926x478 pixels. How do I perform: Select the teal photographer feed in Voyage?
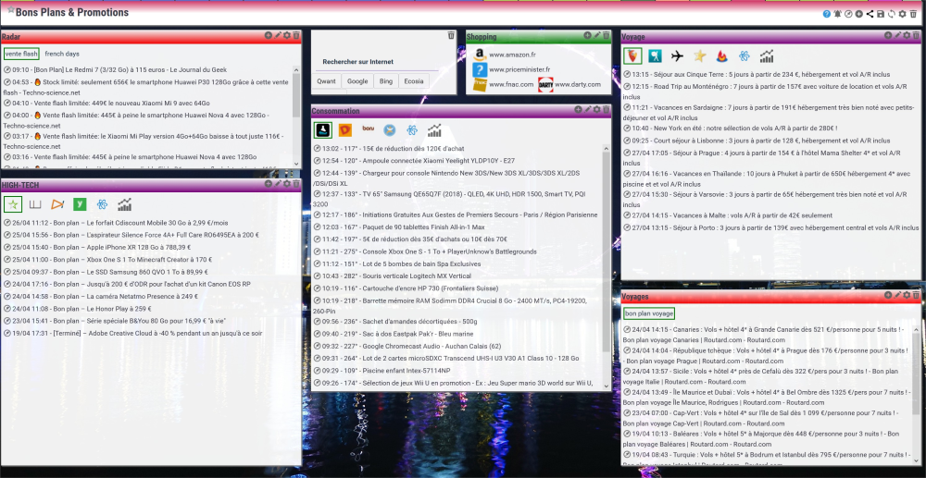coord(655,56)
